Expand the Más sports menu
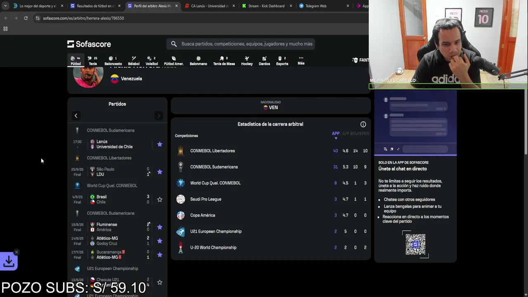Screen dimensions: 528x297 [301, 61]
